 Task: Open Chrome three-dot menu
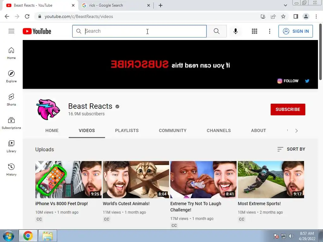(x=316, y=16)
